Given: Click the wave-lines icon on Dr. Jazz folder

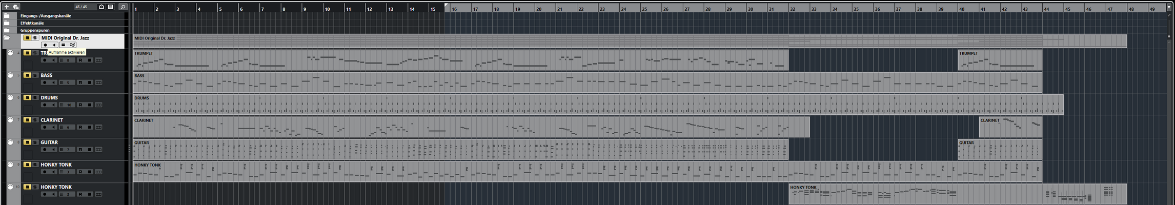Looking at the screenshot, I should click(72, 45).
